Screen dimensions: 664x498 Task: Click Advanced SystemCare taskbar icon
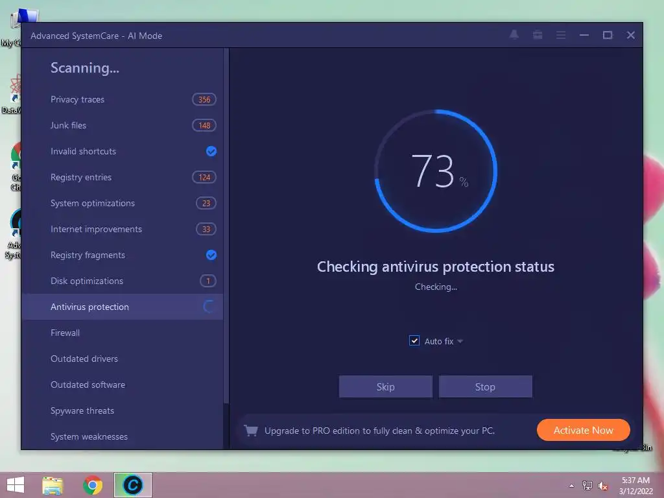point(132,485)
